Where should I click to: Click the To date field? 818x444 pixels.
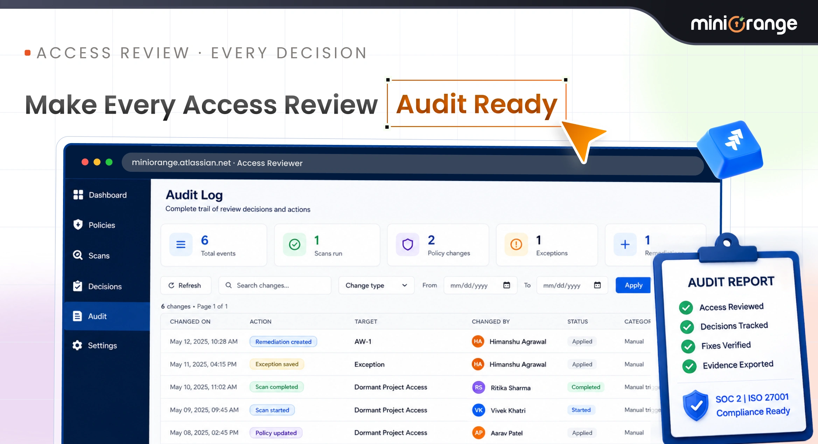click(x=572, y=286)
